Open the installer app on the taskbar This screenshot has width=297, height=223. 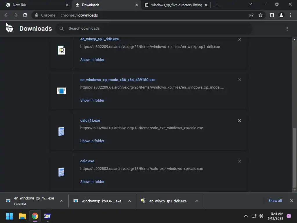(x=48, y=216)
